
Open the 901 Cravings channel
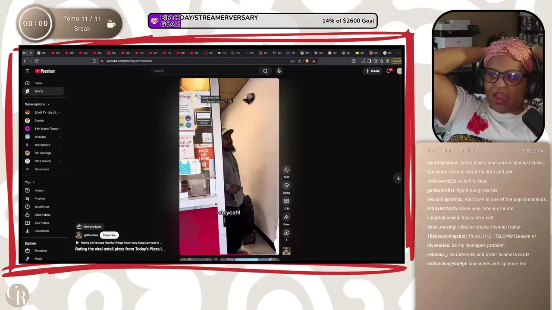pyautogui.click(x=44, y=153)
